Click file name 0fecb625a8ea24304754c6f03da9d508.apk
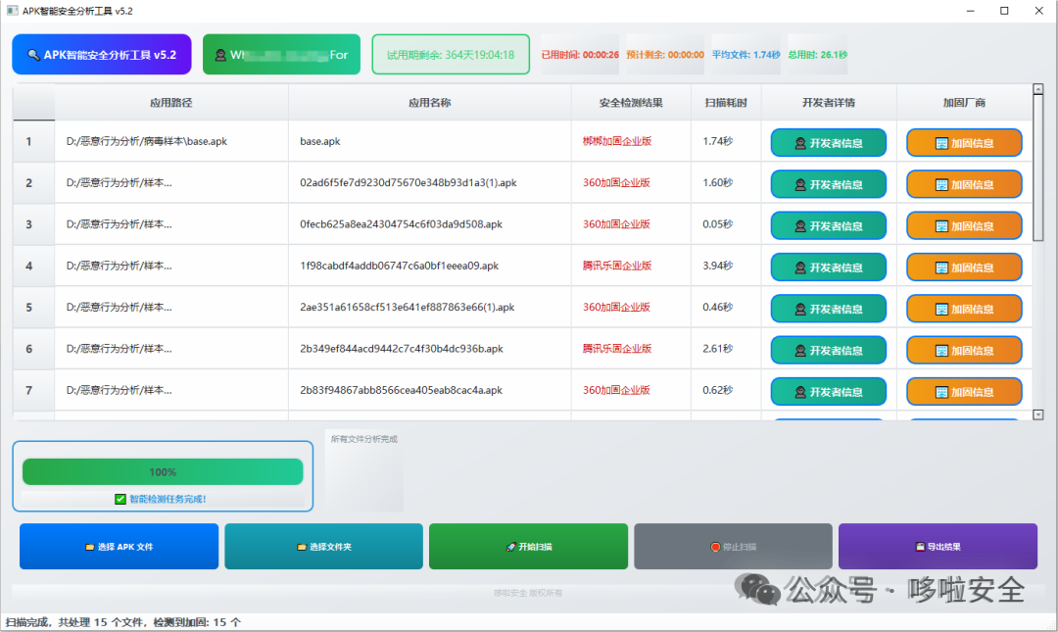1058x632 pixels. point(401,224)
